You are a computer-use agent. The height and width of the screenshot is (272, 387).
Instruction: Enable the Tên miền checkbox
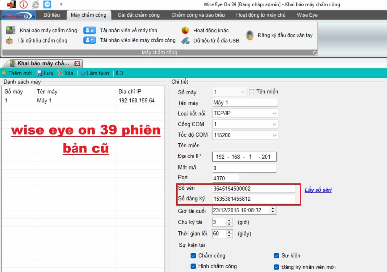point(251,92)
